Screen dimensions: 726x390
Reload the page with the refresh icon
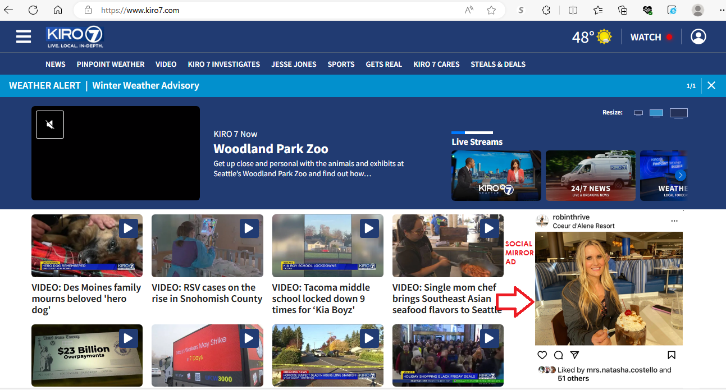tap(33, 10)
